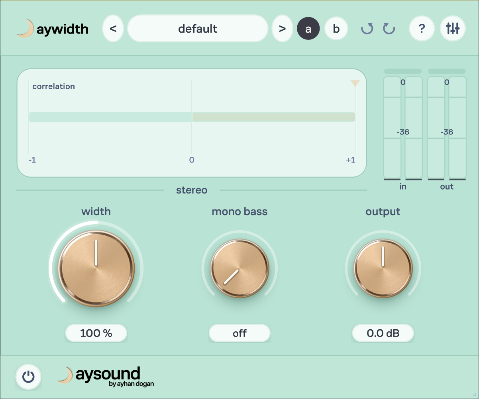The height and width of the screenshot is (399, 479).
Task: Open the settings sliders icon
Action: (x=453, y=29)
